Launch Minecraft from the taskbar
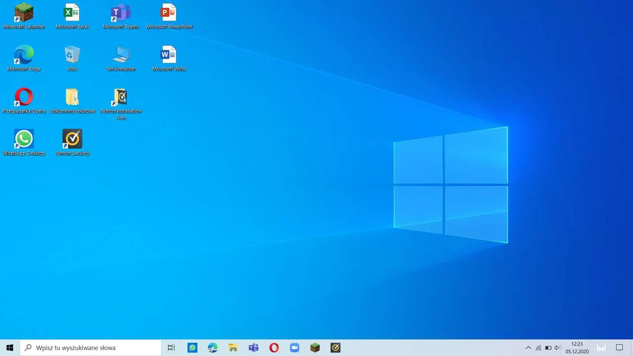 [x=315, y=348]
